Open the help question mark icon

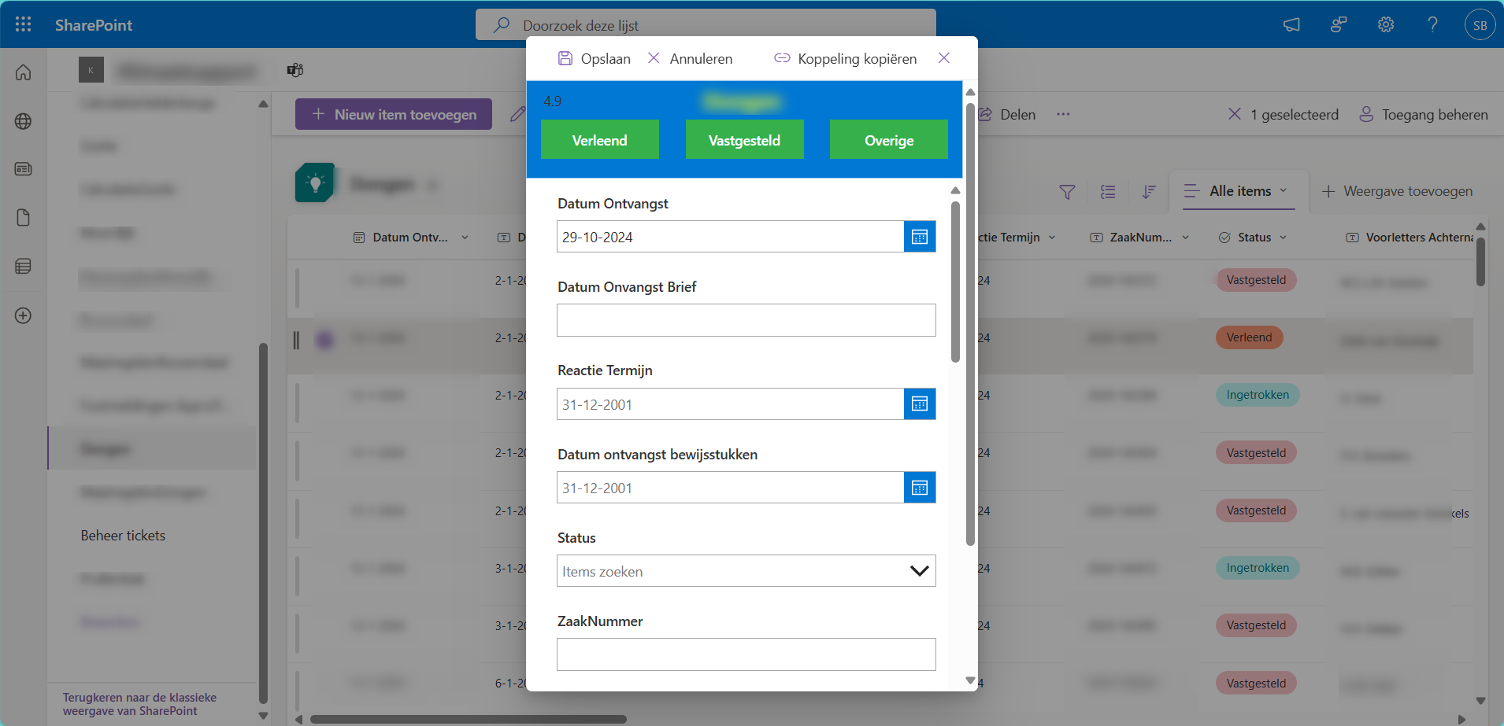tap(1432, 24)
